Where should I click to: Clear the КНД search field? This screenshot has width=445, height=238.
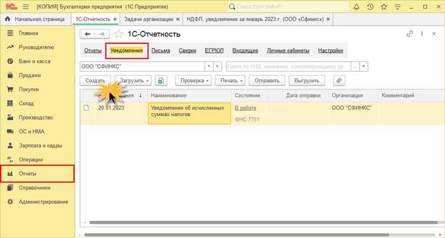[x=364, y=66]
